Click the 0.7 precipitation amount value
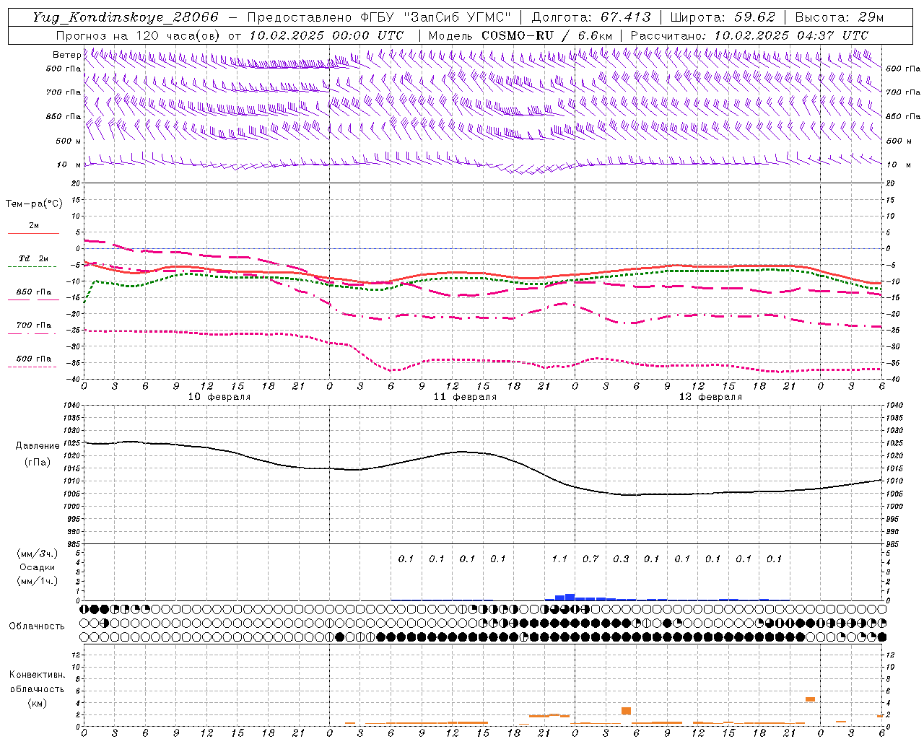 [590, 559]
